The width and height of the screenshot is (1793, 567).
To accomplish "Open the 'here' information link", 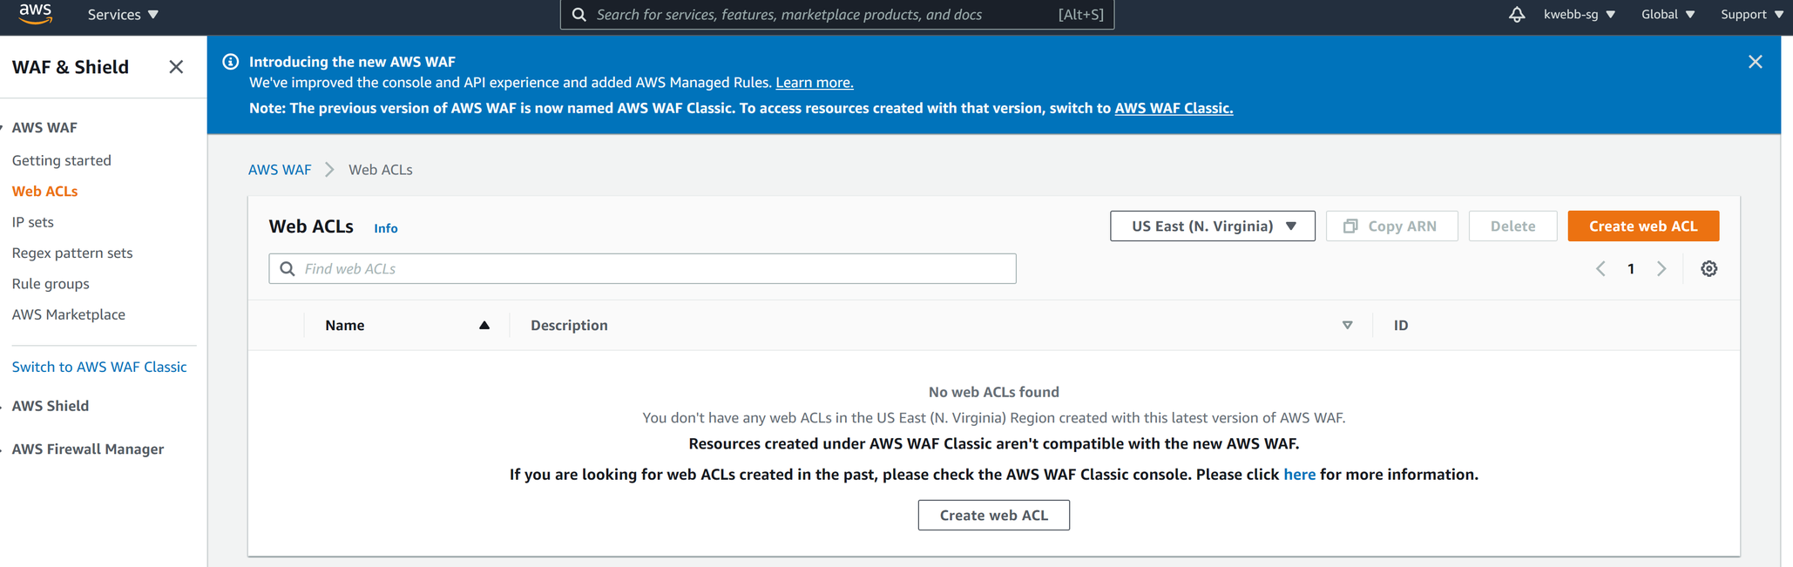I will click(x=1299, y=475).
